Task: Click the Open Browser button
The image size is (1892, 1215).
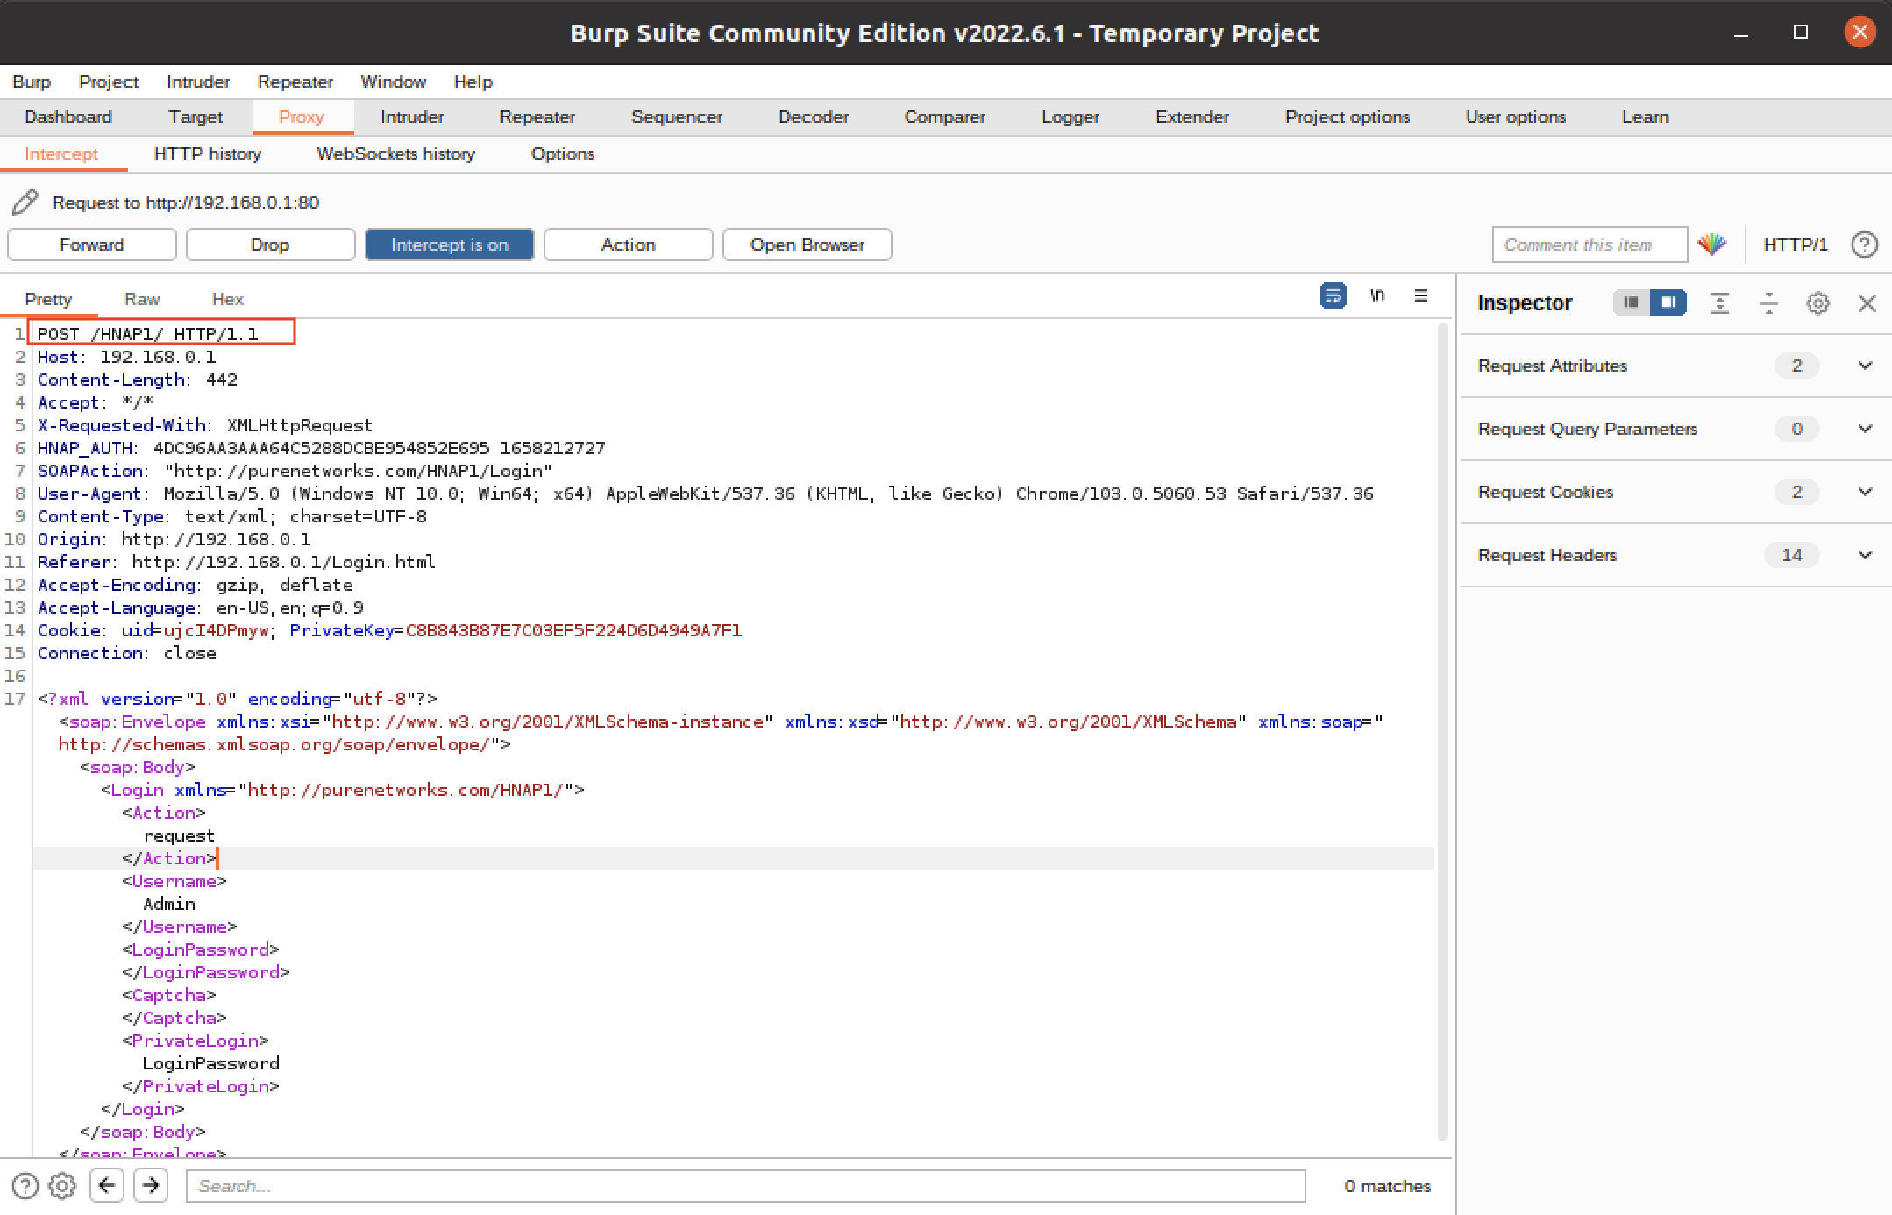Action: click(807, 245)
